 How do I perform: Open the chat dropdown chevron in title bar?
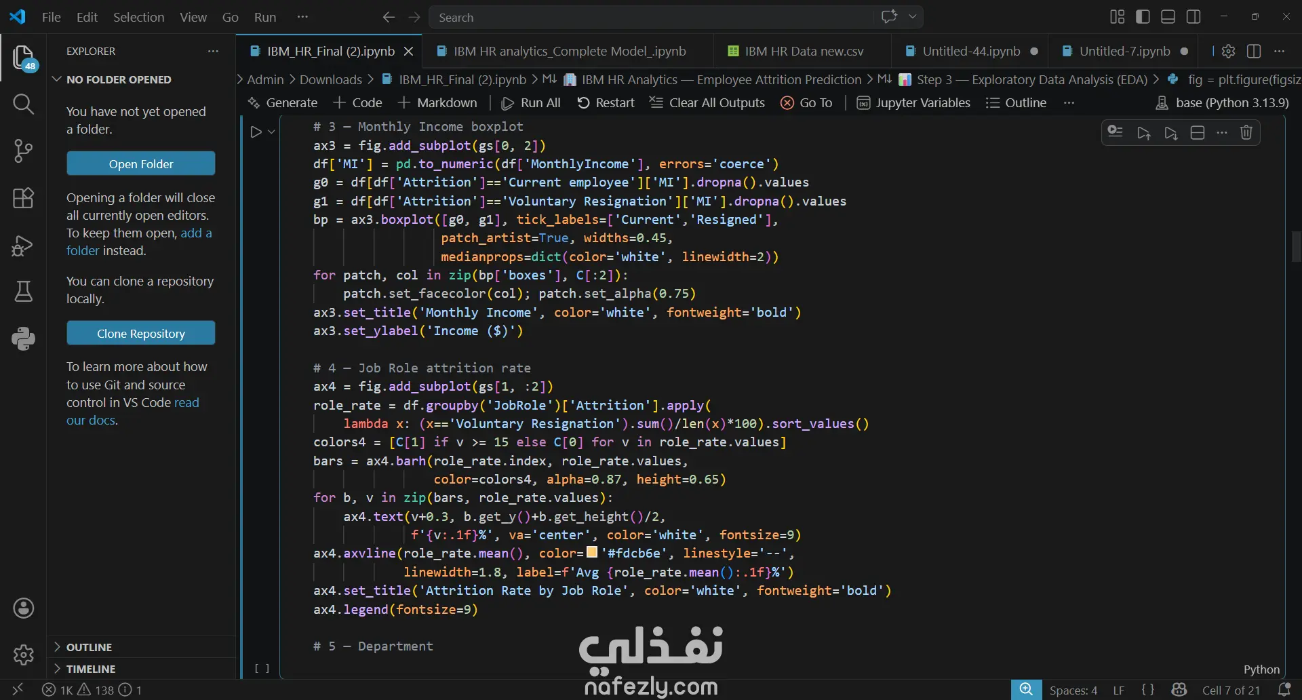(913, 17)
